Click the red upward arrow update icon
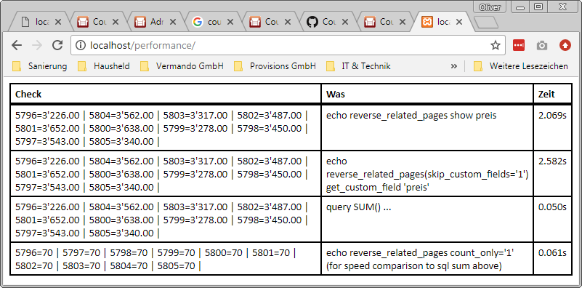 point(565,45)
